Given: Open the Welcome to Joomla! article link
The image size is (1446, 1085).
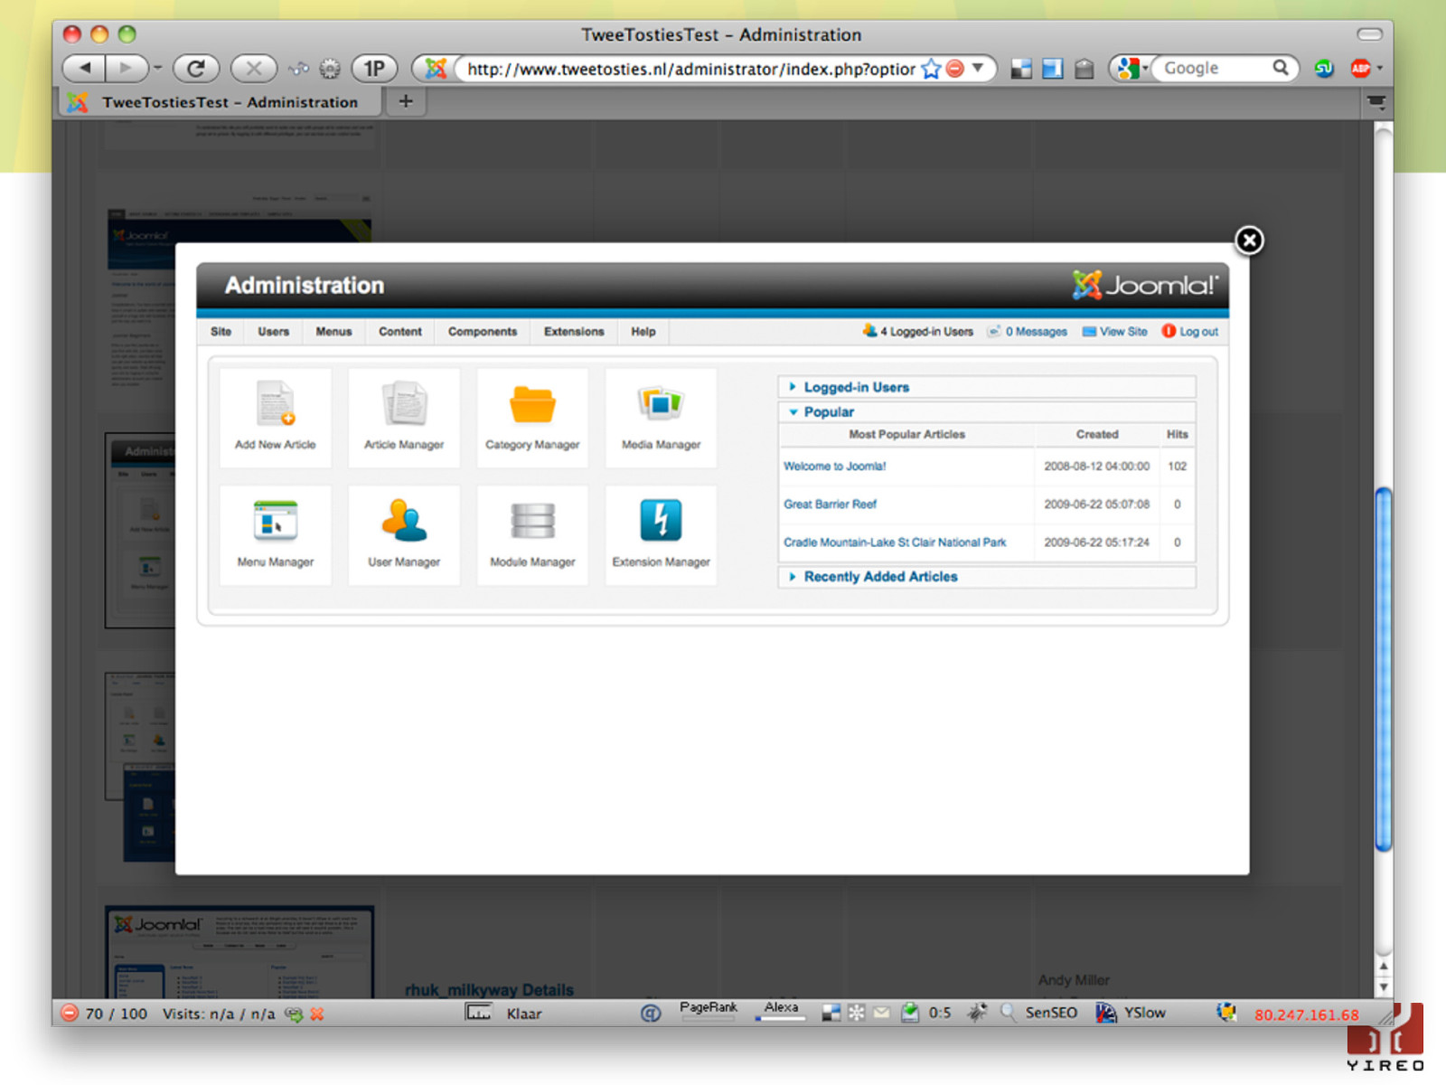Looking at the screenshot, I should [834, 467].
